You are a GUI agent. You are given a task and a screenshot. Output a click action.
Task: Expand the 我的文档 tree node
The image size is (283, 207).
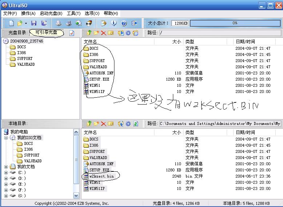point(6,167)
